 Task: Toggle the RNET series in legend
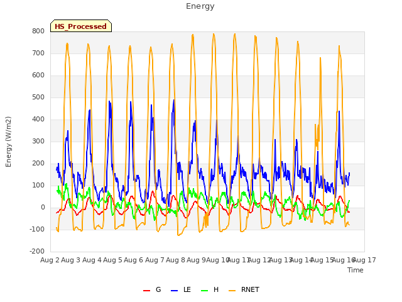(244, 290)
